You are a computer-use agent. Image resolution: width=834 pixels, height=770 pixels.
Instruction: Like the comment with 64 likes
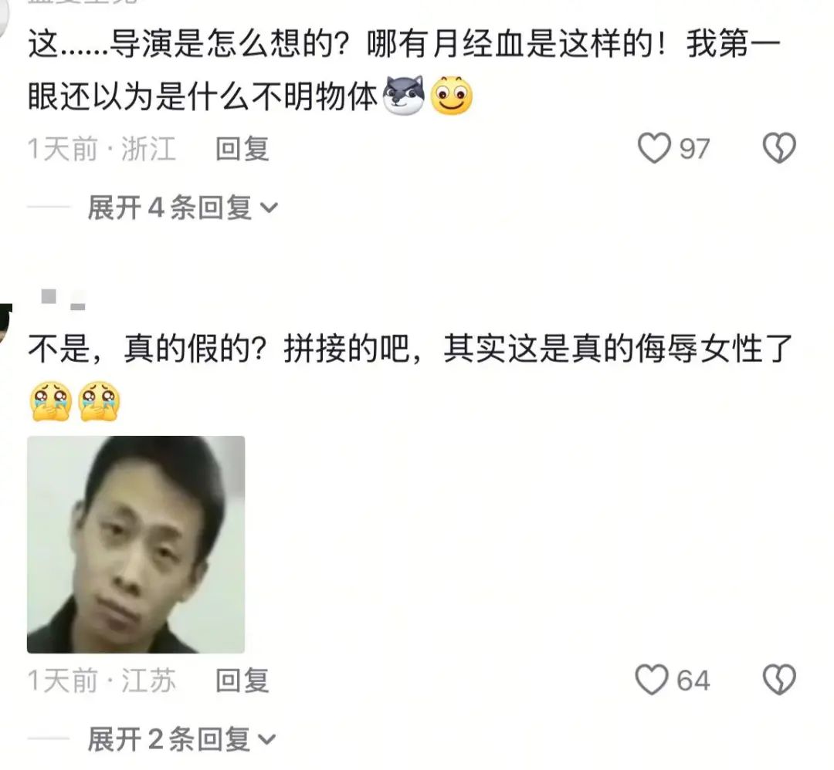point(653,680)
